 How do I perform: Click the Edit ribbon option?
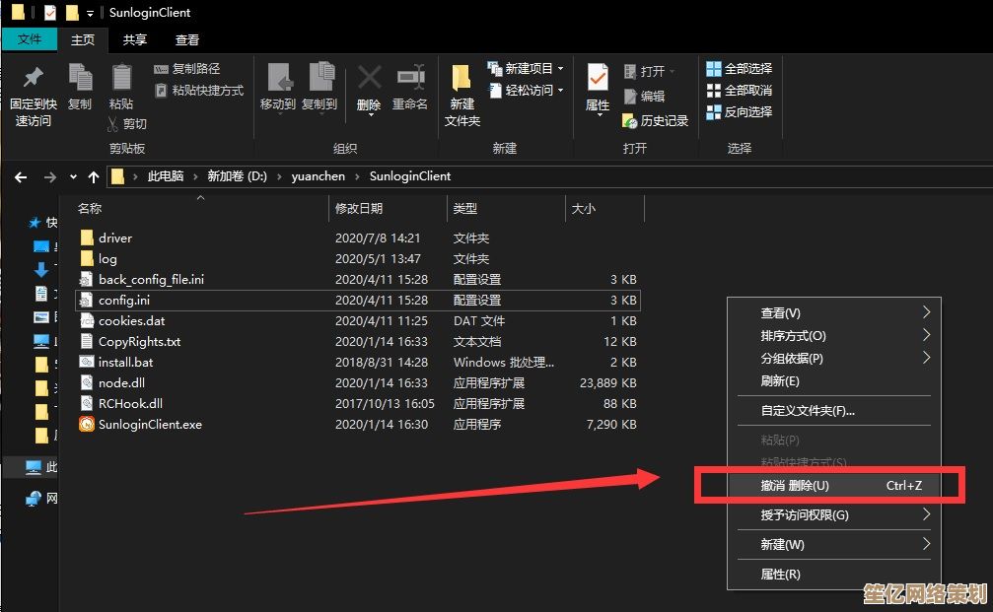point(644,96)
